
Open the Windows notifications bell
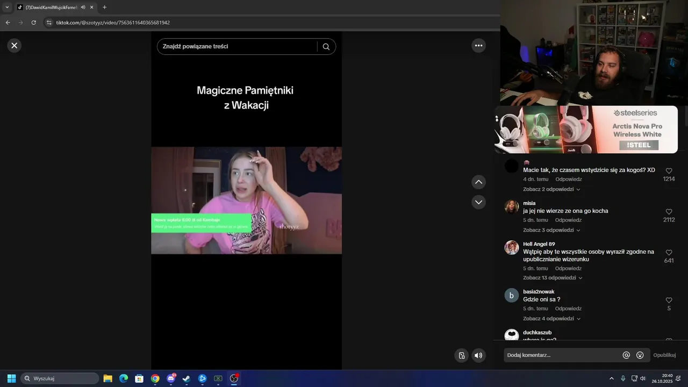coord(678,378)
